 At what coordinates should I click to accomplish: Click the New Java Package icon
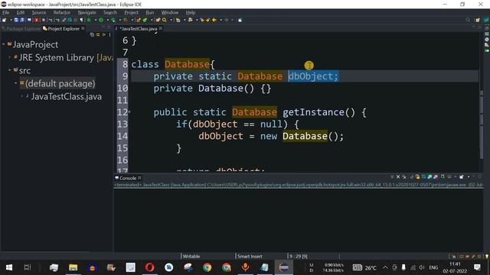pos(139,20)
